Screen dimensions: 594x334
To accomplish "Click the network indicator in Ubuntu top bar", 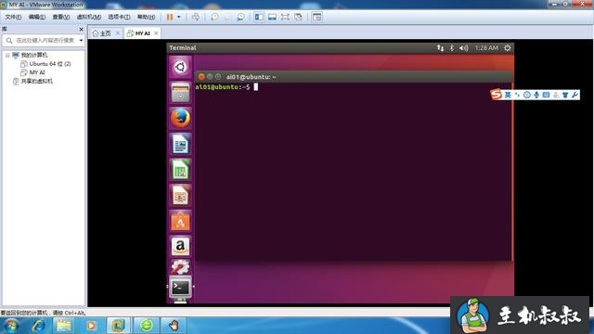I will coord(440,48).
